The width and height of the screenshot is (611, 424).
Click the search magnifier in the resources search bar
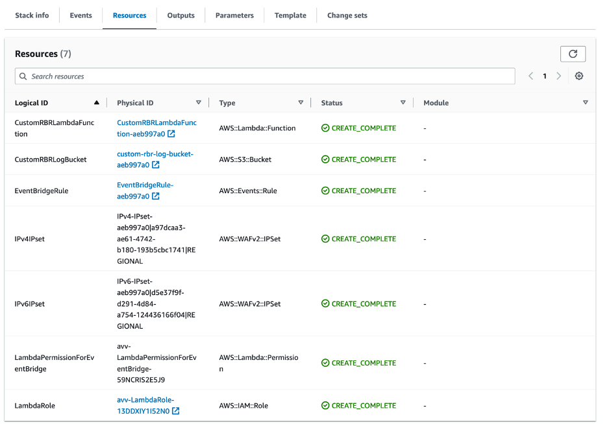coord(23,76)
